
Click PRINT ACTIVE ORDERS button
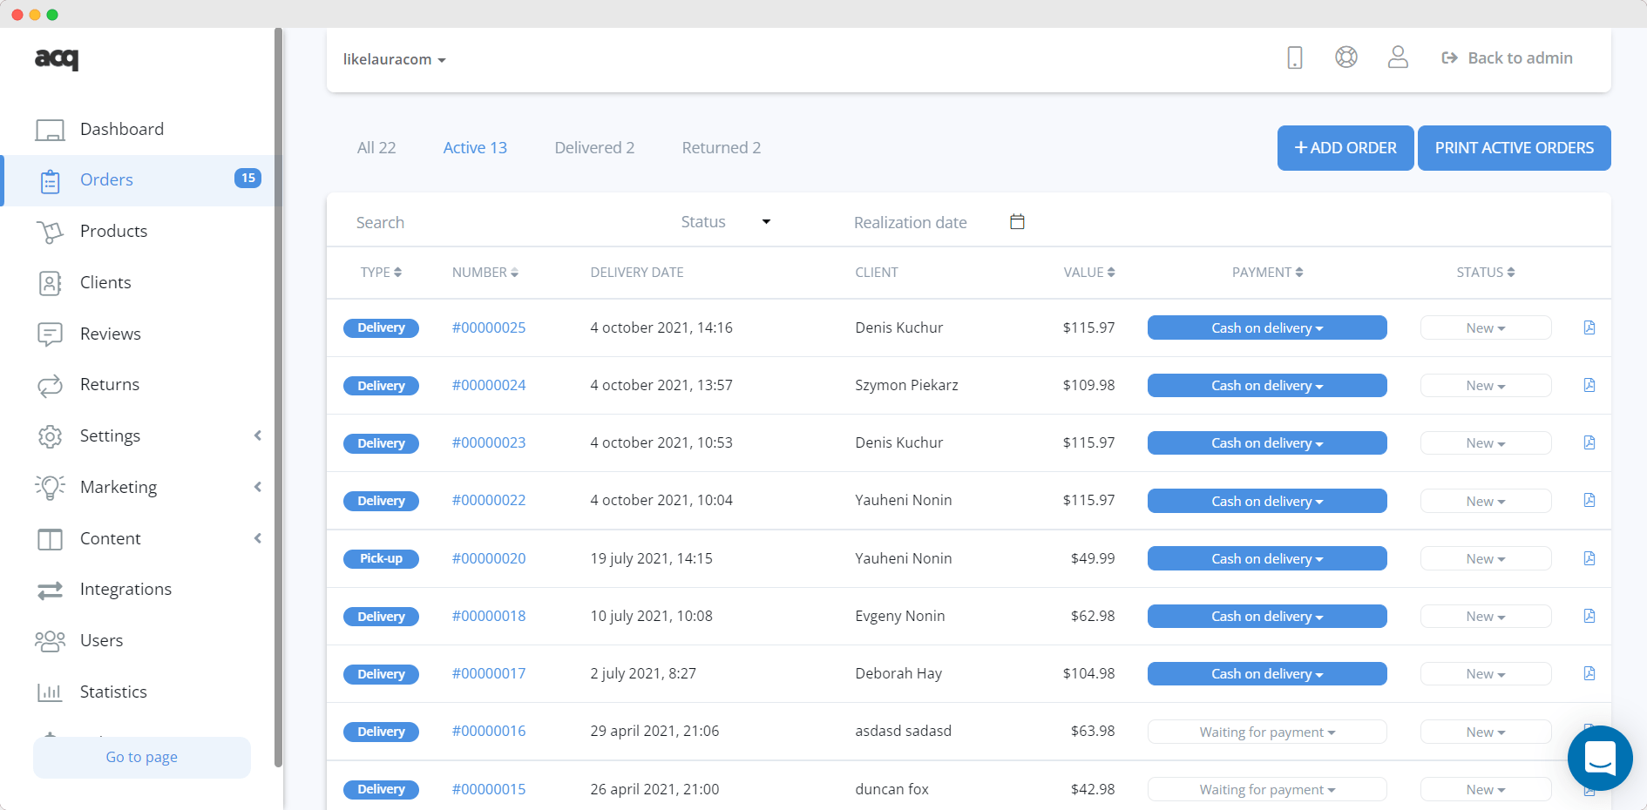click(x=1515, y=148)
